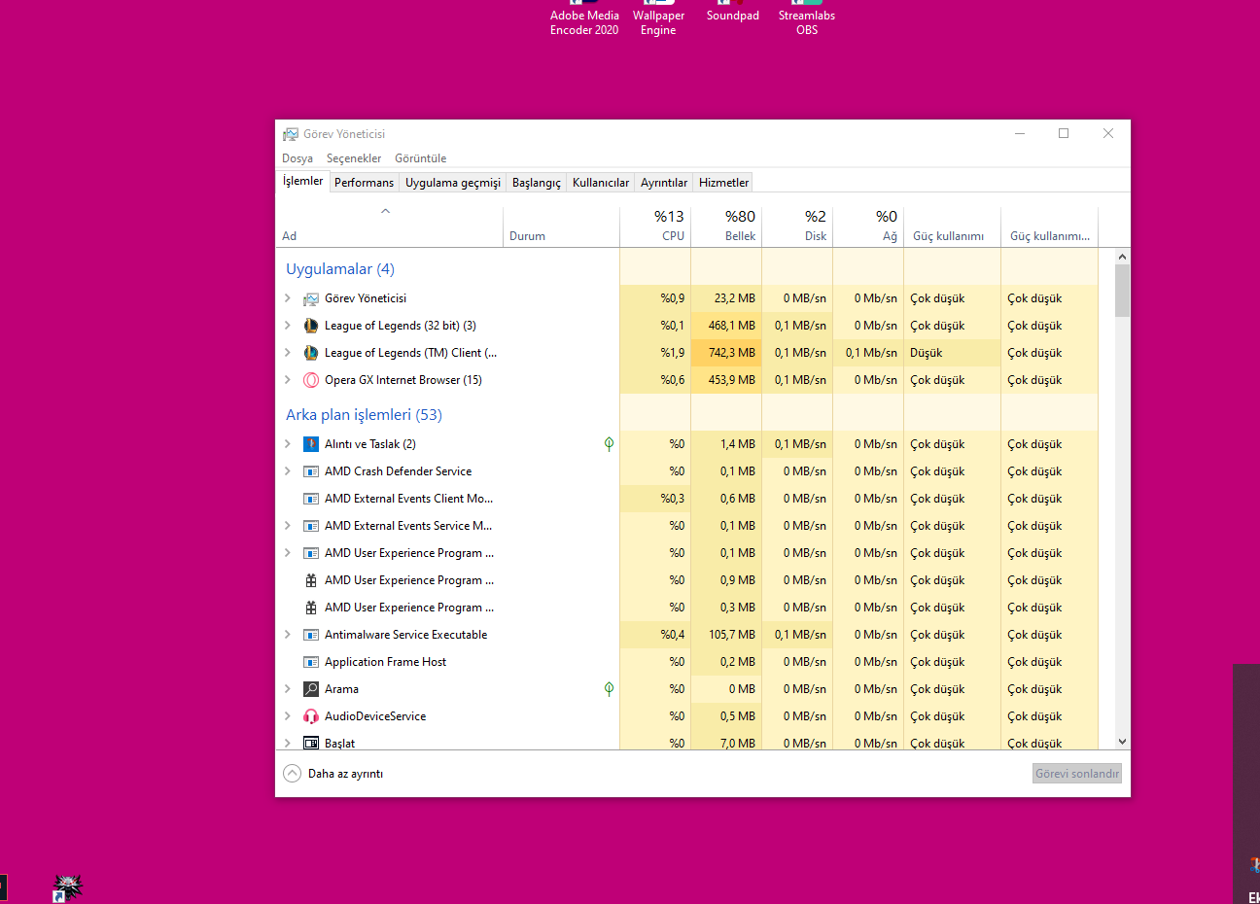Switch to the Uygulama geçmişi tab
This screenshot has width=1260, height=904.
453,183
